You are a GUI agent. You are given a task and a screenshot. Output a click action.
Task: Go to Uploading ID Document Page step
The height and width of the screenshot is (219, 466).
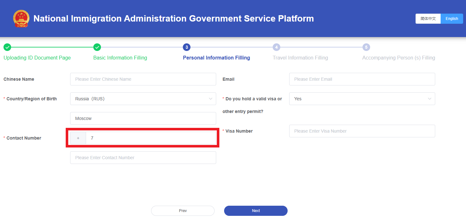coord(37,58)
